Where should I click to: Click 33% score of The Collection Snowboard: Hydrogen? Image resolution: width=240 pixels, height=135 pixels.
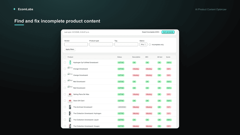coord(169,114)
